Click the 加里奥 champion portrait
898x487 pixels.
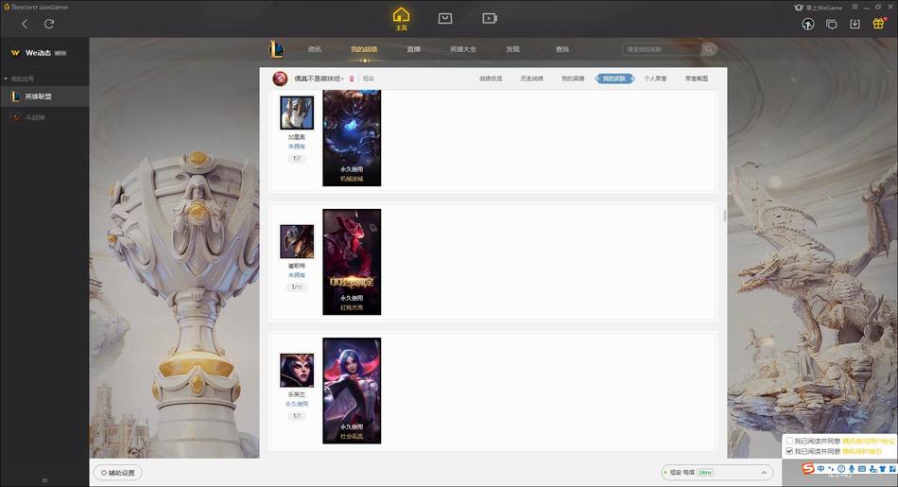(x=297, y=113)
